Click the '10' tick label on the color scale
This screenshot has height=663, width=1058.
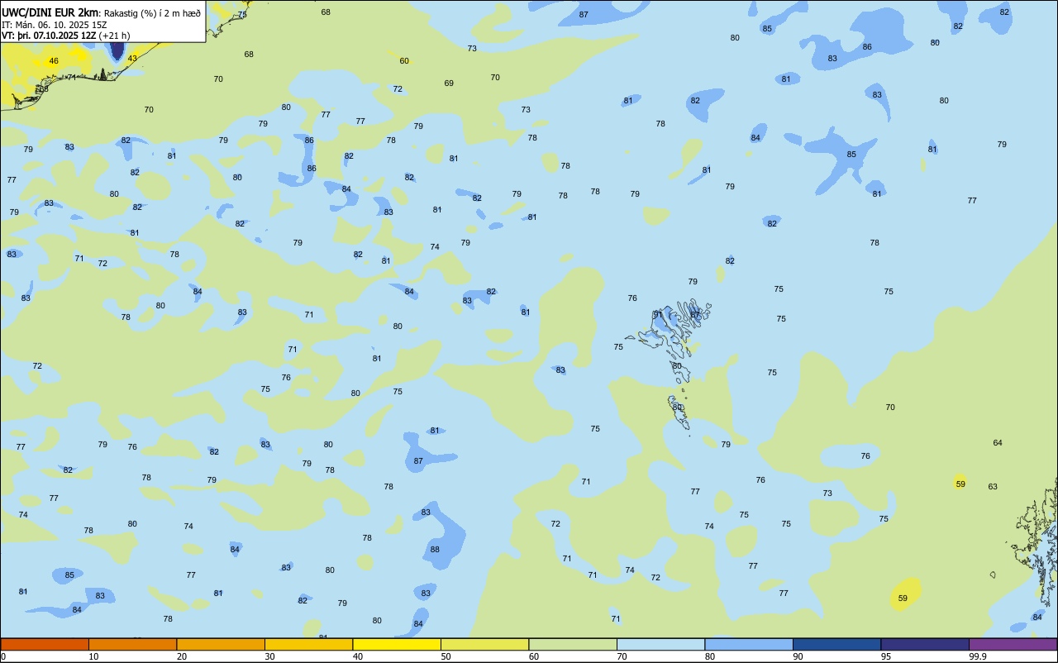point(94,656)
